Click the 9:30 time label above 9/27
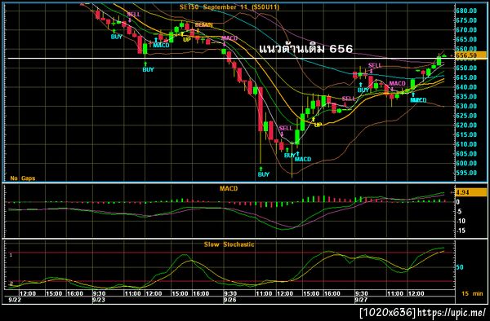Viewport: 490px width, 321px height. pyautogui.click(x=362, y=293)
